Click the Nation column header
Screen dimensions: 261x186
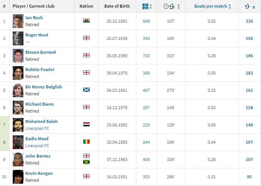point(86,7)
